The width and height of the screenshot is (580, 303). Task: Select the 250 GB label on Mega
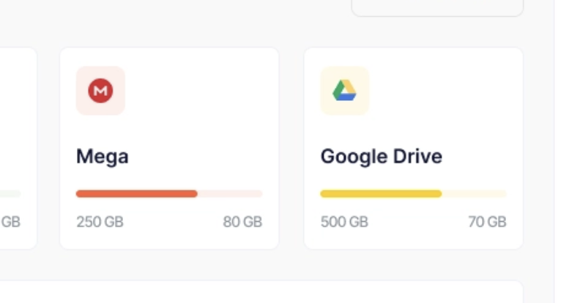(x=100, y=222)
